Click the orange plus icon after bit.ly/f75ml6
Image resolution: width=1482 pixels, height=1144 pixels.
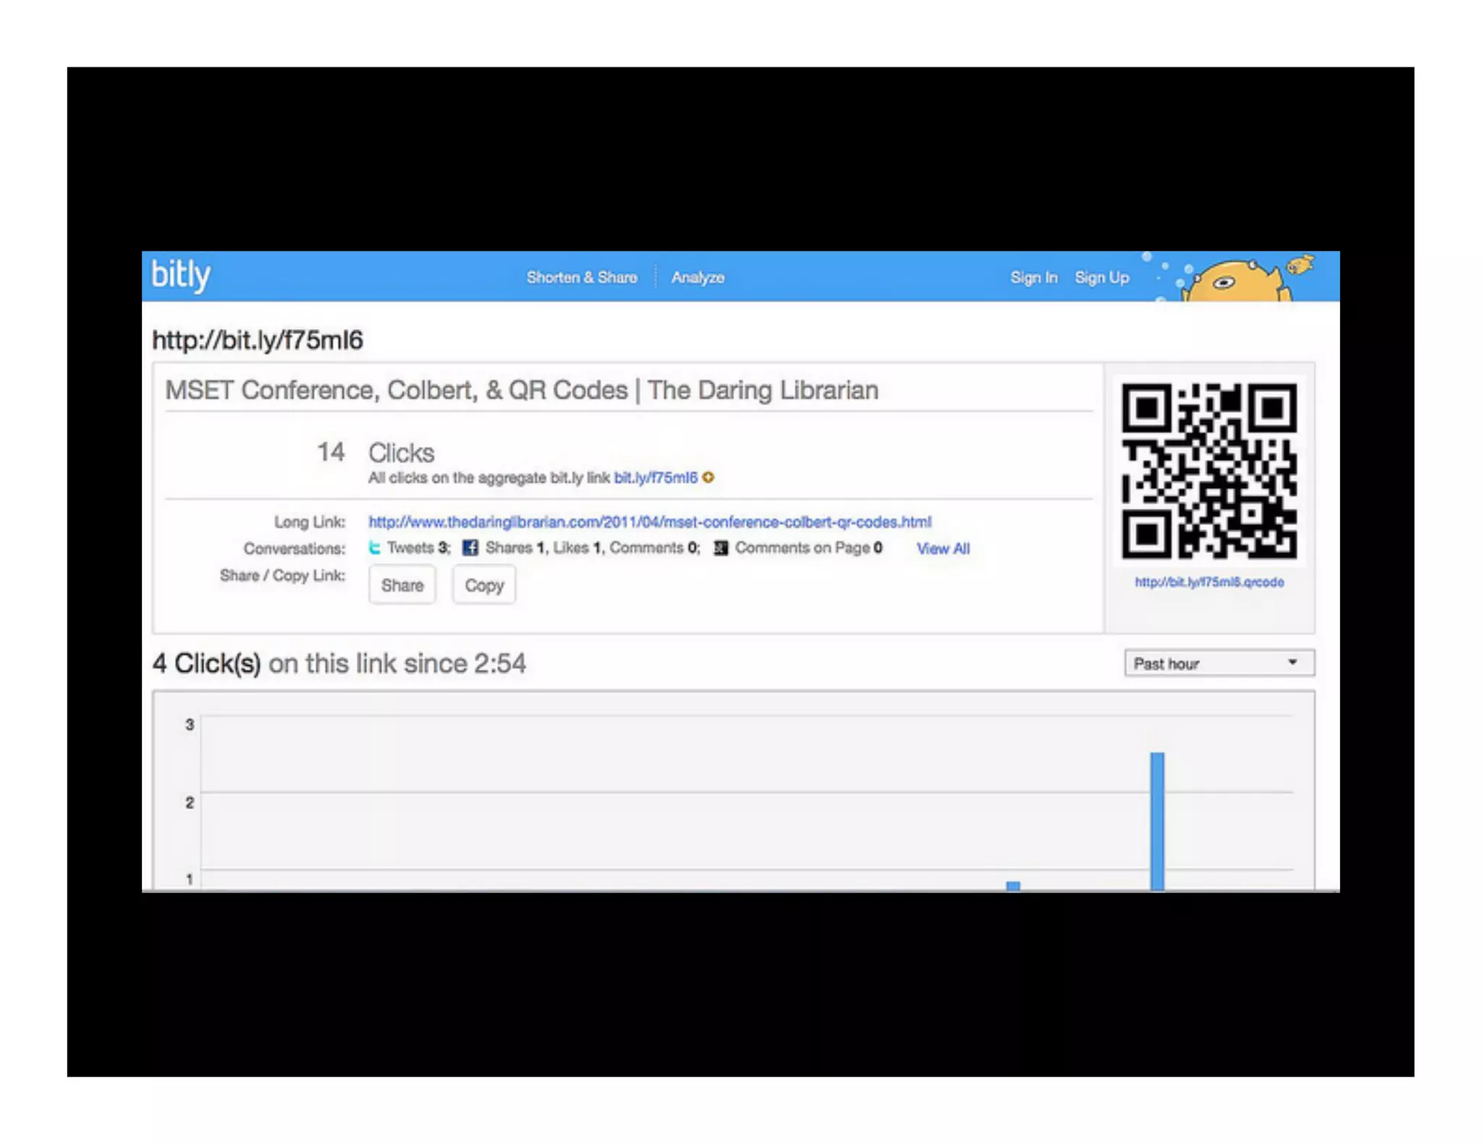(708, 477)
